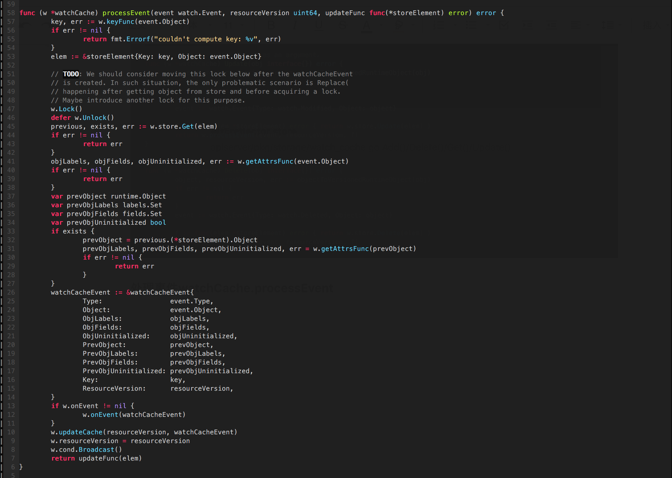672x478 pixels.
Task: Click the bool type keyword
Action: pyautogui.click(x=158, y=223)
